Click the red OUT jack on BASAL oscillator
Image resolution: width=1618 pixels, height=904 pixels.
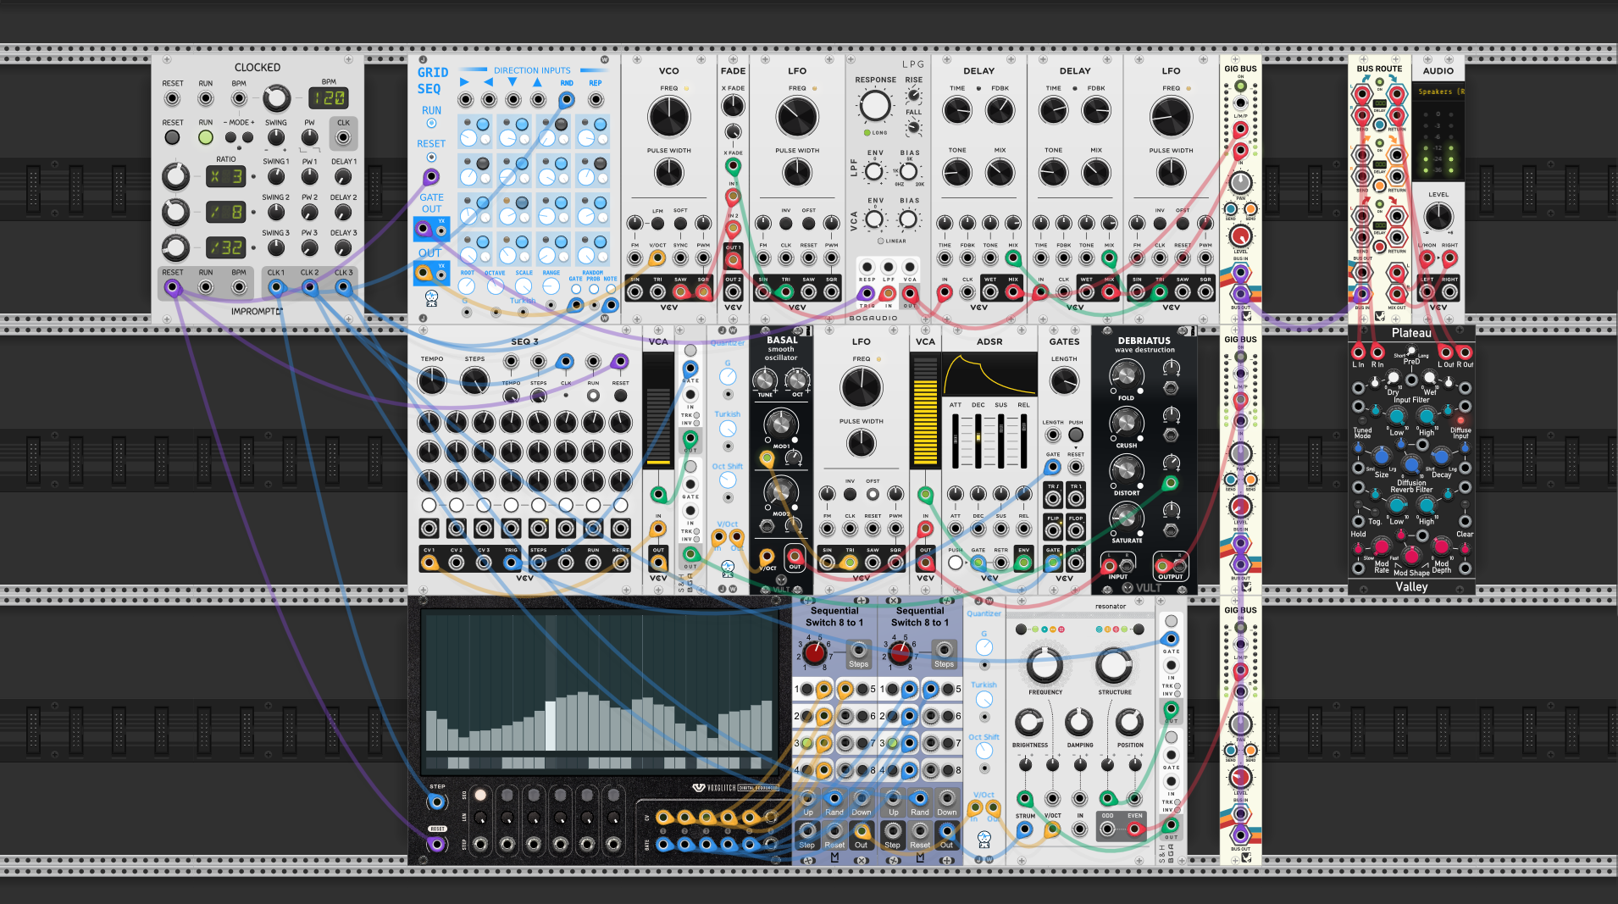[x=795, y=557]
